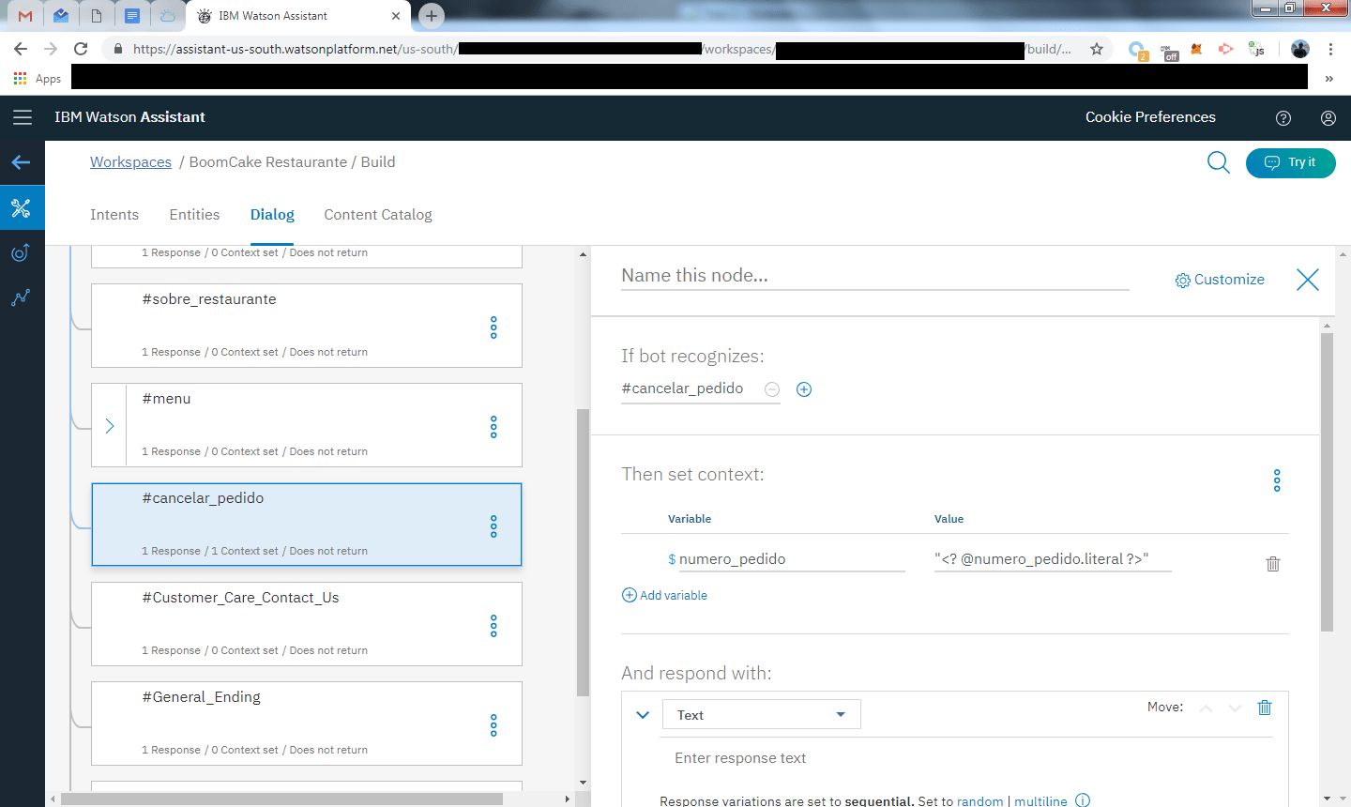Select the IBM Watson Assistant browser tab

[298, 16]
